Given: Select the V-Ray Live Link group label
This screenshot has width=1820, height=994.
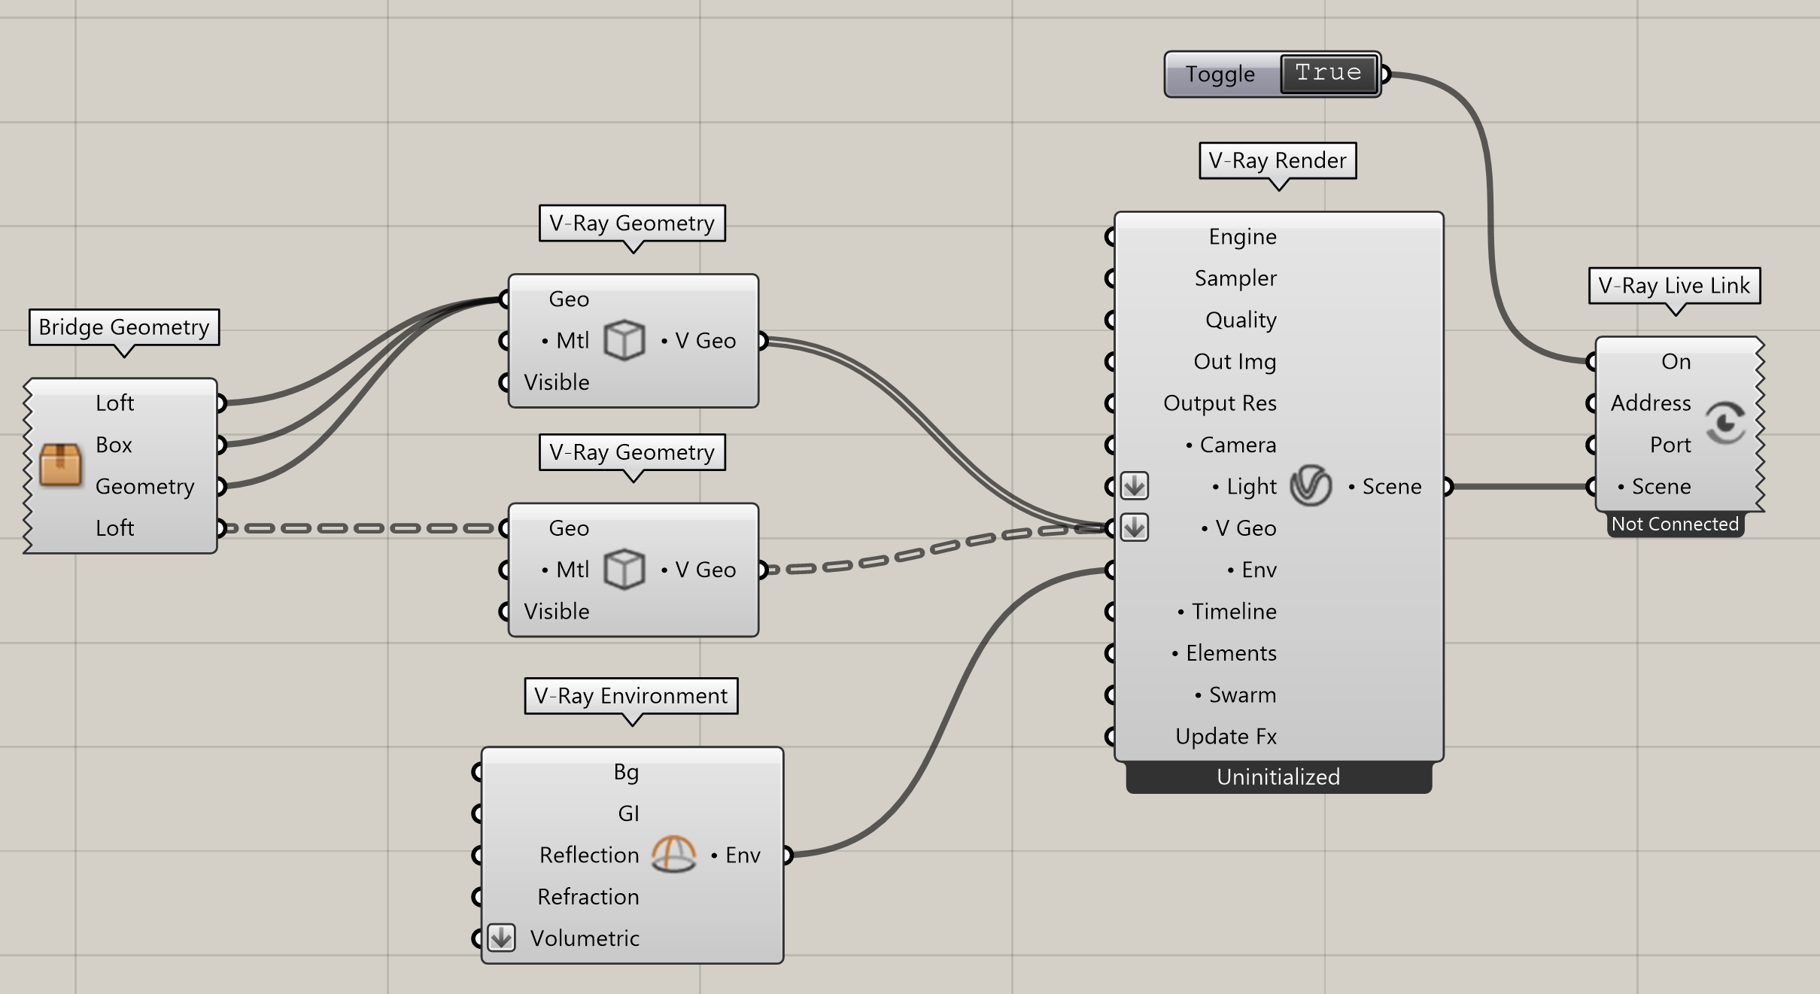Looking at the screenshot, I should [x=1675, y=285].
